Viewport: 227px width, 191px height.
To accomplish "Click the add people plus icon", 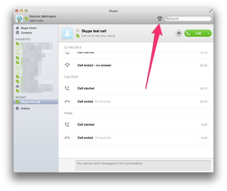I will (x=179, y=33).
